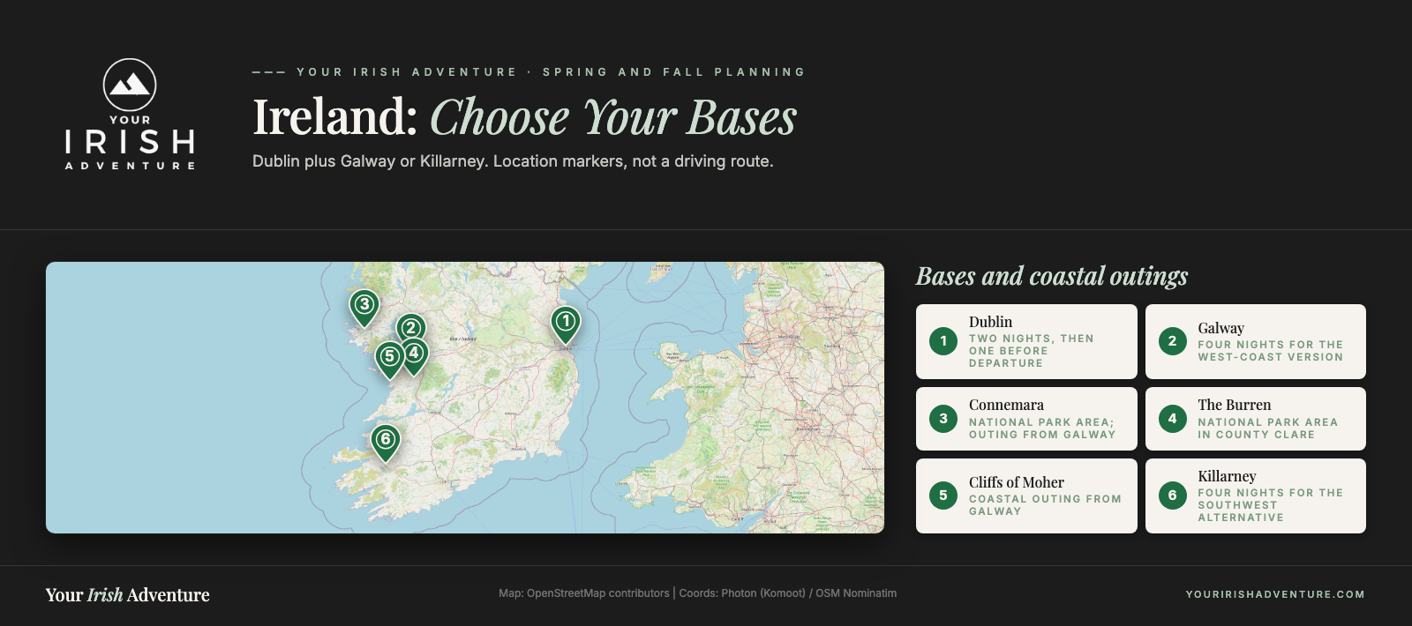Click map marker 2 for Galway
The width and height of the screenshot is (1412, 626).
[x=410, y=330]
